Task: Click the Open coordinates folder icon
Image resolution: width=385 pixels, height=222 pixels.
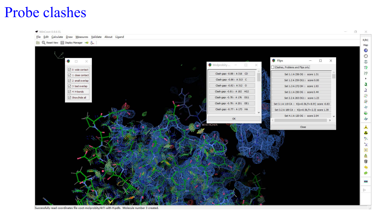Action: click(x=38, y=43)
